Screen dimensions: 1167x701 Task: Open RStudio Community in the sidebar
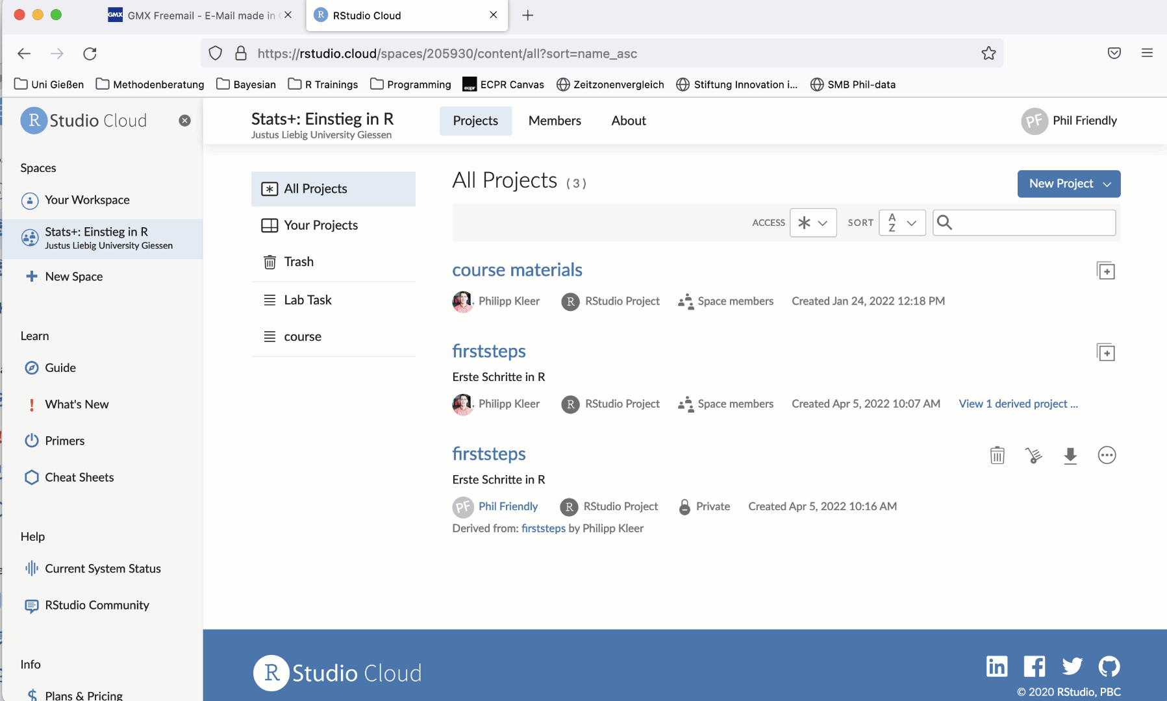87,605
